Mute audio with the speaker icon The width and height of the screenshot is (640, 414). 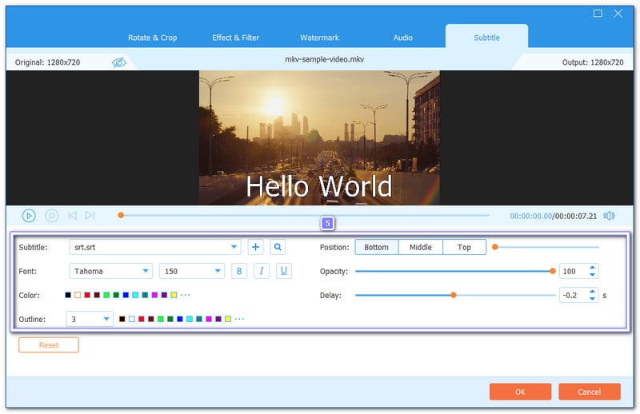click(609, 215)
